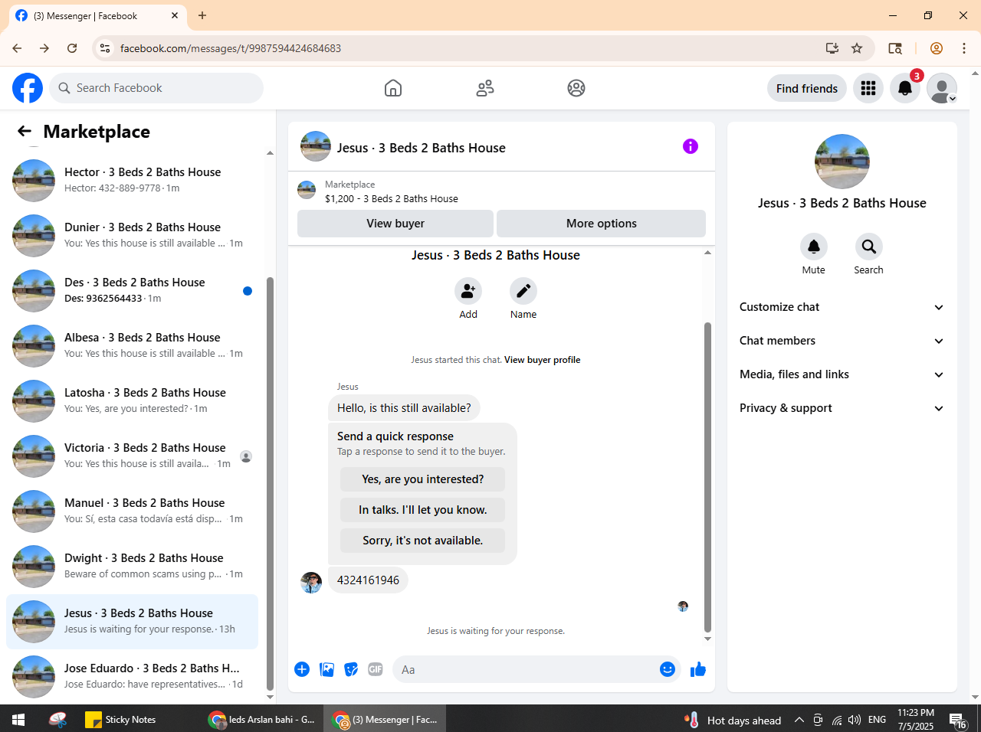This screenshot has width=981, height=732.
Task: Open a new browser tab
Action: [202, 15]
